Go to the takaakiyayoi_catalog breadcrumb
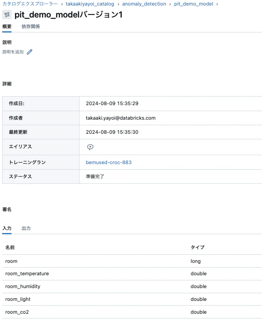This screenshot has width=262, height=321. coord(90,4)
